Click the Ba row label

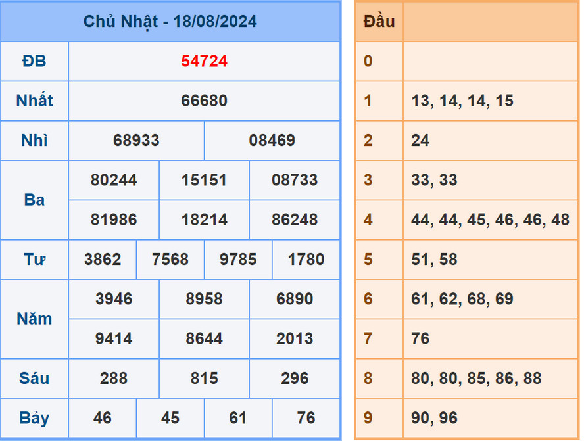(34, 200)
